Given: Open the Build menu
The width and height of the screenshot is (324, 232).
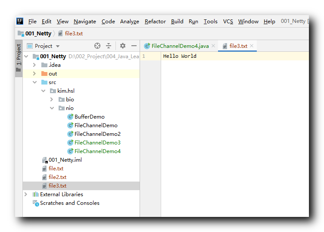Looking at the screenshot, I should click(x=177, y=22).
